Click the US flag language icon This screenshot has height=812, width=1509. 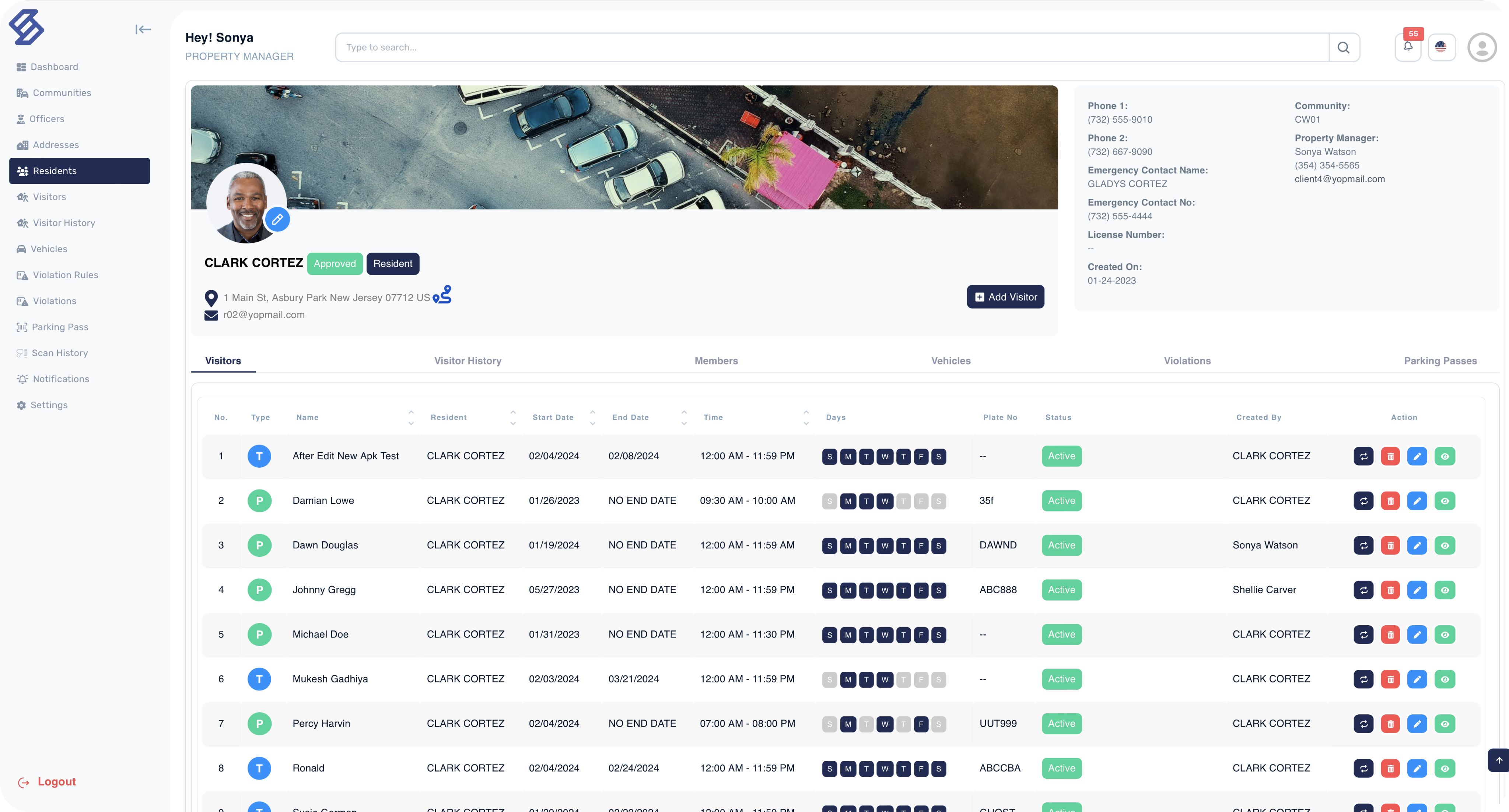pos(1441,47)
